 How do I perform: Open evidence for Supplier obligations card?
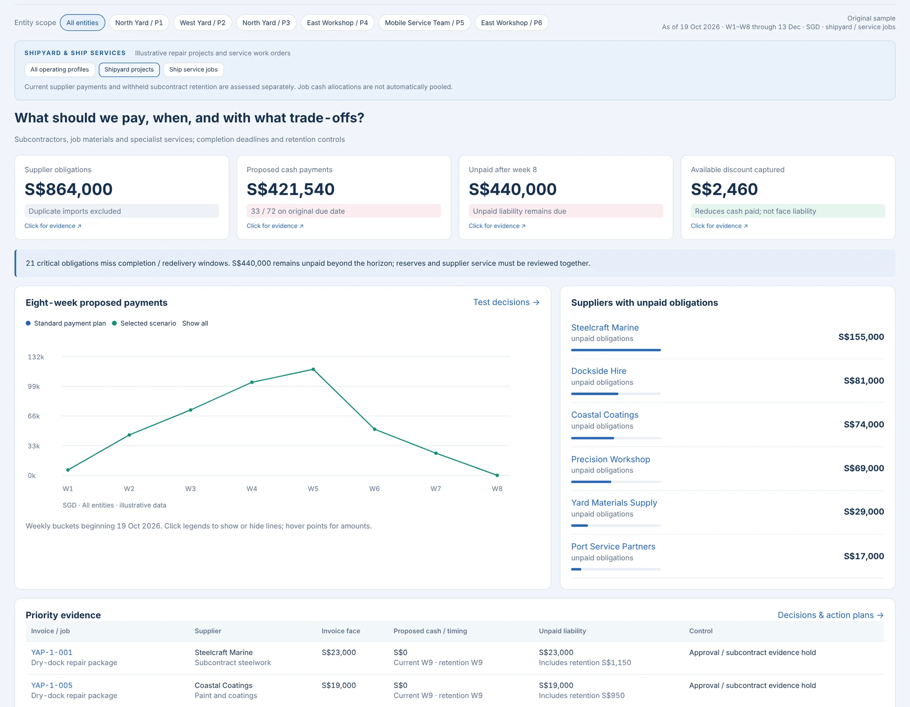(x=53, y=226)
